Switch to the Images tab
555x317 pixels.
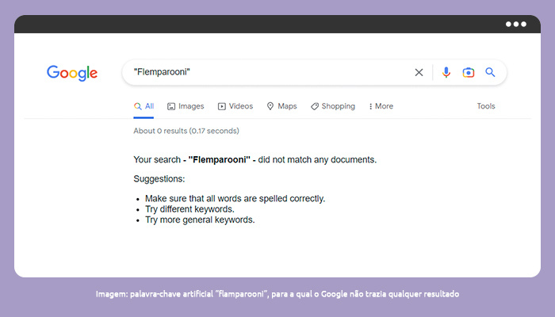pos(186,106)
